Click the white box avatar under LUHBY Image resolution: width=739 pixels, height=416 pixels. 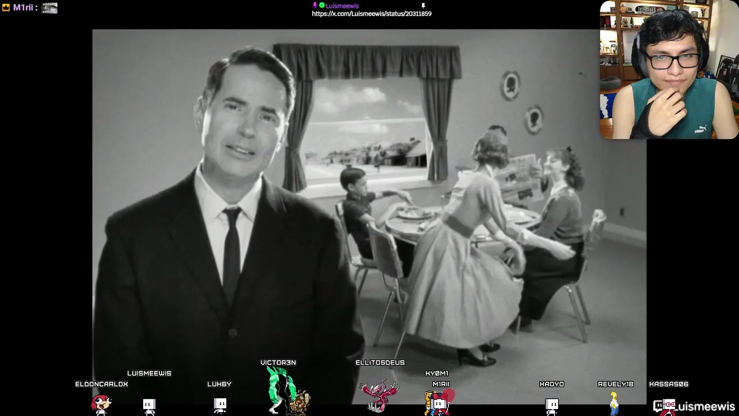click(x=219, y=406)
